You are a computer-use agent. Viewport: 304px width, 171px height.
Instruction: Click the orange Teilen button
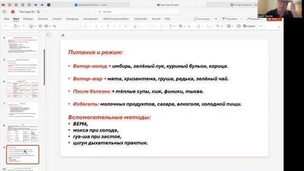pyautogui.click(x=274, y=19)
